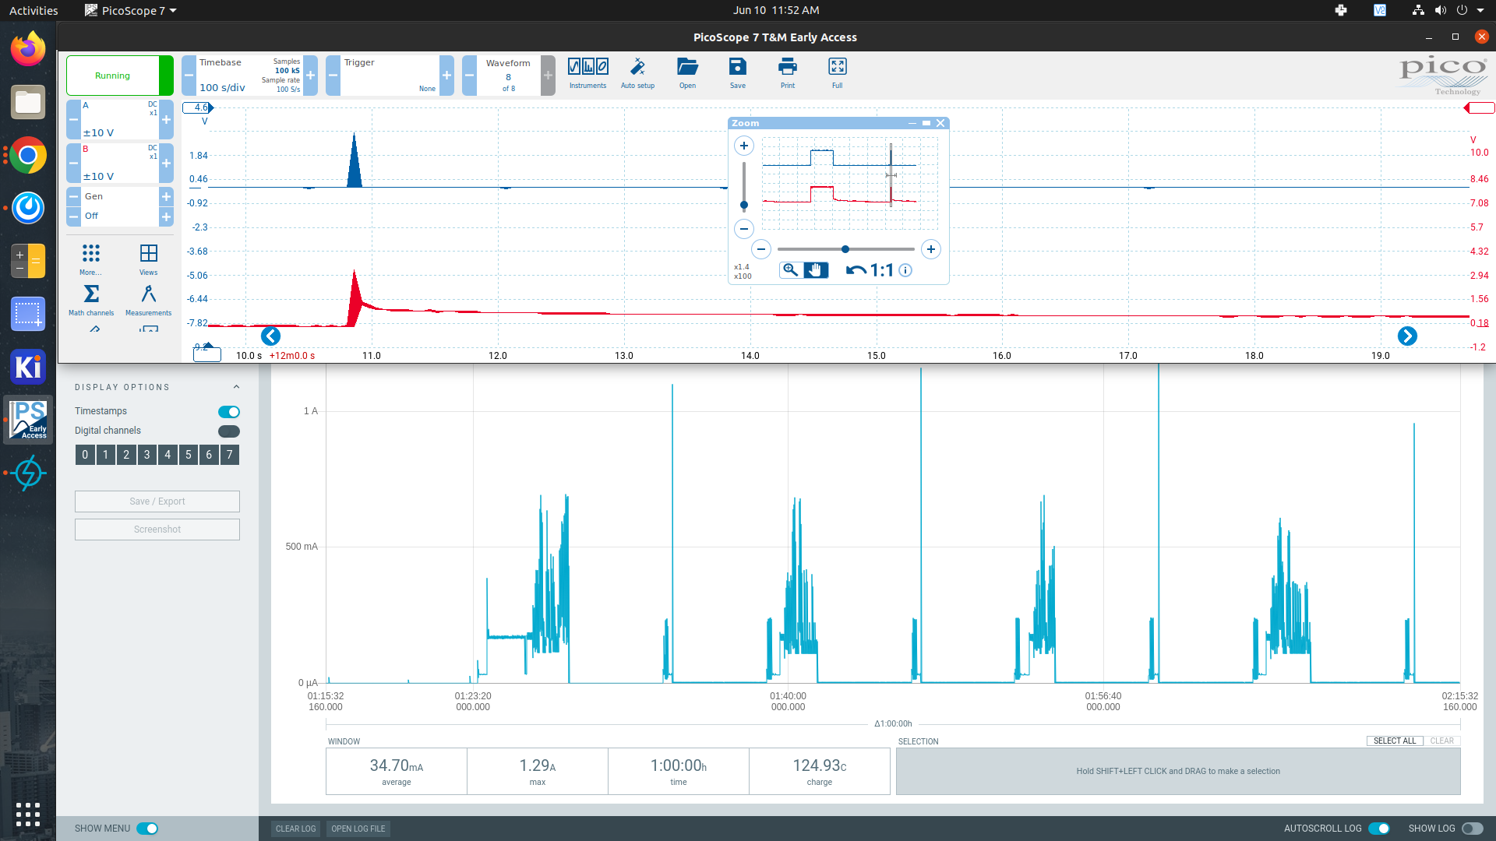Screen dimensions: 1496x841
Task: Step Trigger mode forward with plus
Action: point(446,76)
